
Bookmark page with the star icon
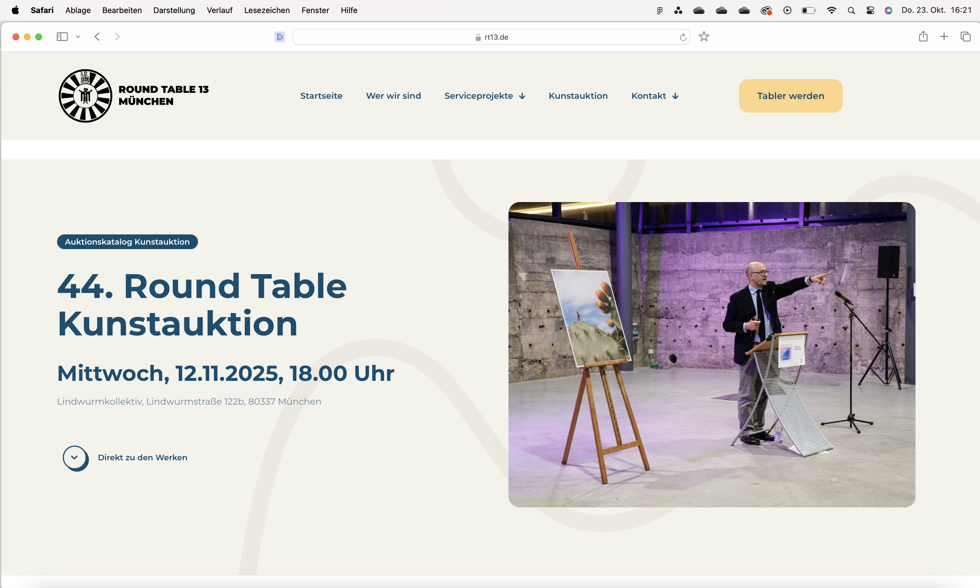(x=704, y=37)
